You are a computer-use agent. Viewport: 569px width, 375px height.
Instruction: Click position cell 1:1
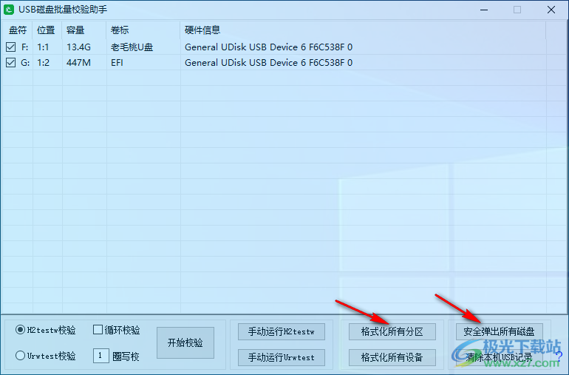click(x=43, y=47)
